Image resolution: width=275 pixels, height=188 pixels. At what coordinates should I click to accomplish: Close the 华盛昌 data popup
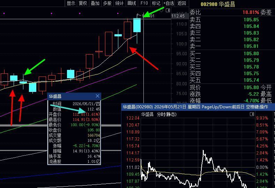pos(97,96)
